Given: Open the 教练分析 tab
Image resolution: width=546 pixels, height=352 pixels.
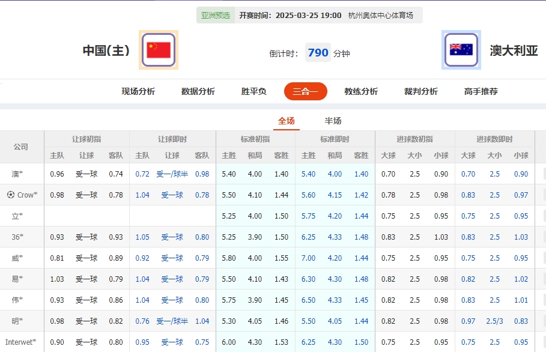Looking at the screenshot, I should pyautogui.click(x=361, y=91).
